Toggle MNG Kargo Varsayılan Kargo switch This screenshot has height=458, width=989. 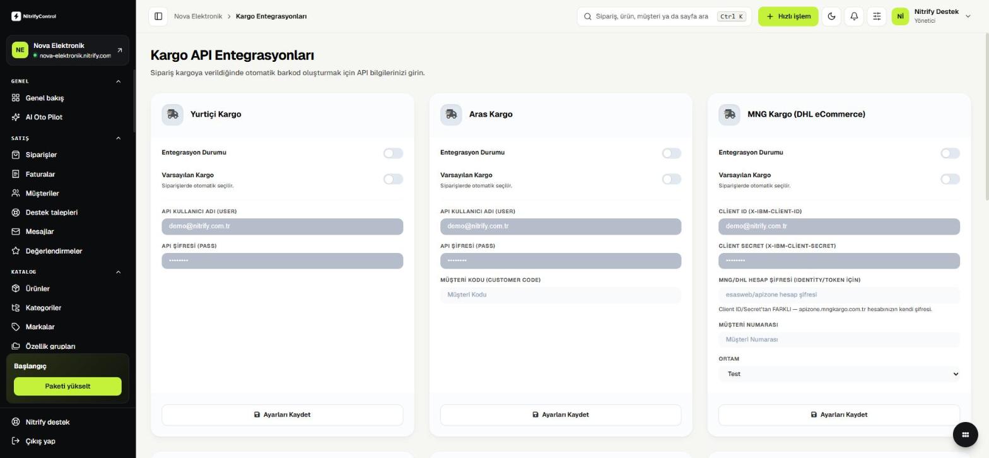[950, 179]
